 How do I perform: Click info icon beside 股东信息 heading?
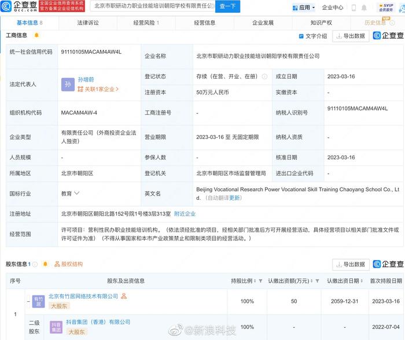point(35,264)
